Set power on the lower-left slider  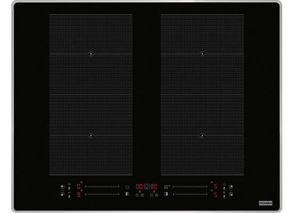tap(102, 194)
